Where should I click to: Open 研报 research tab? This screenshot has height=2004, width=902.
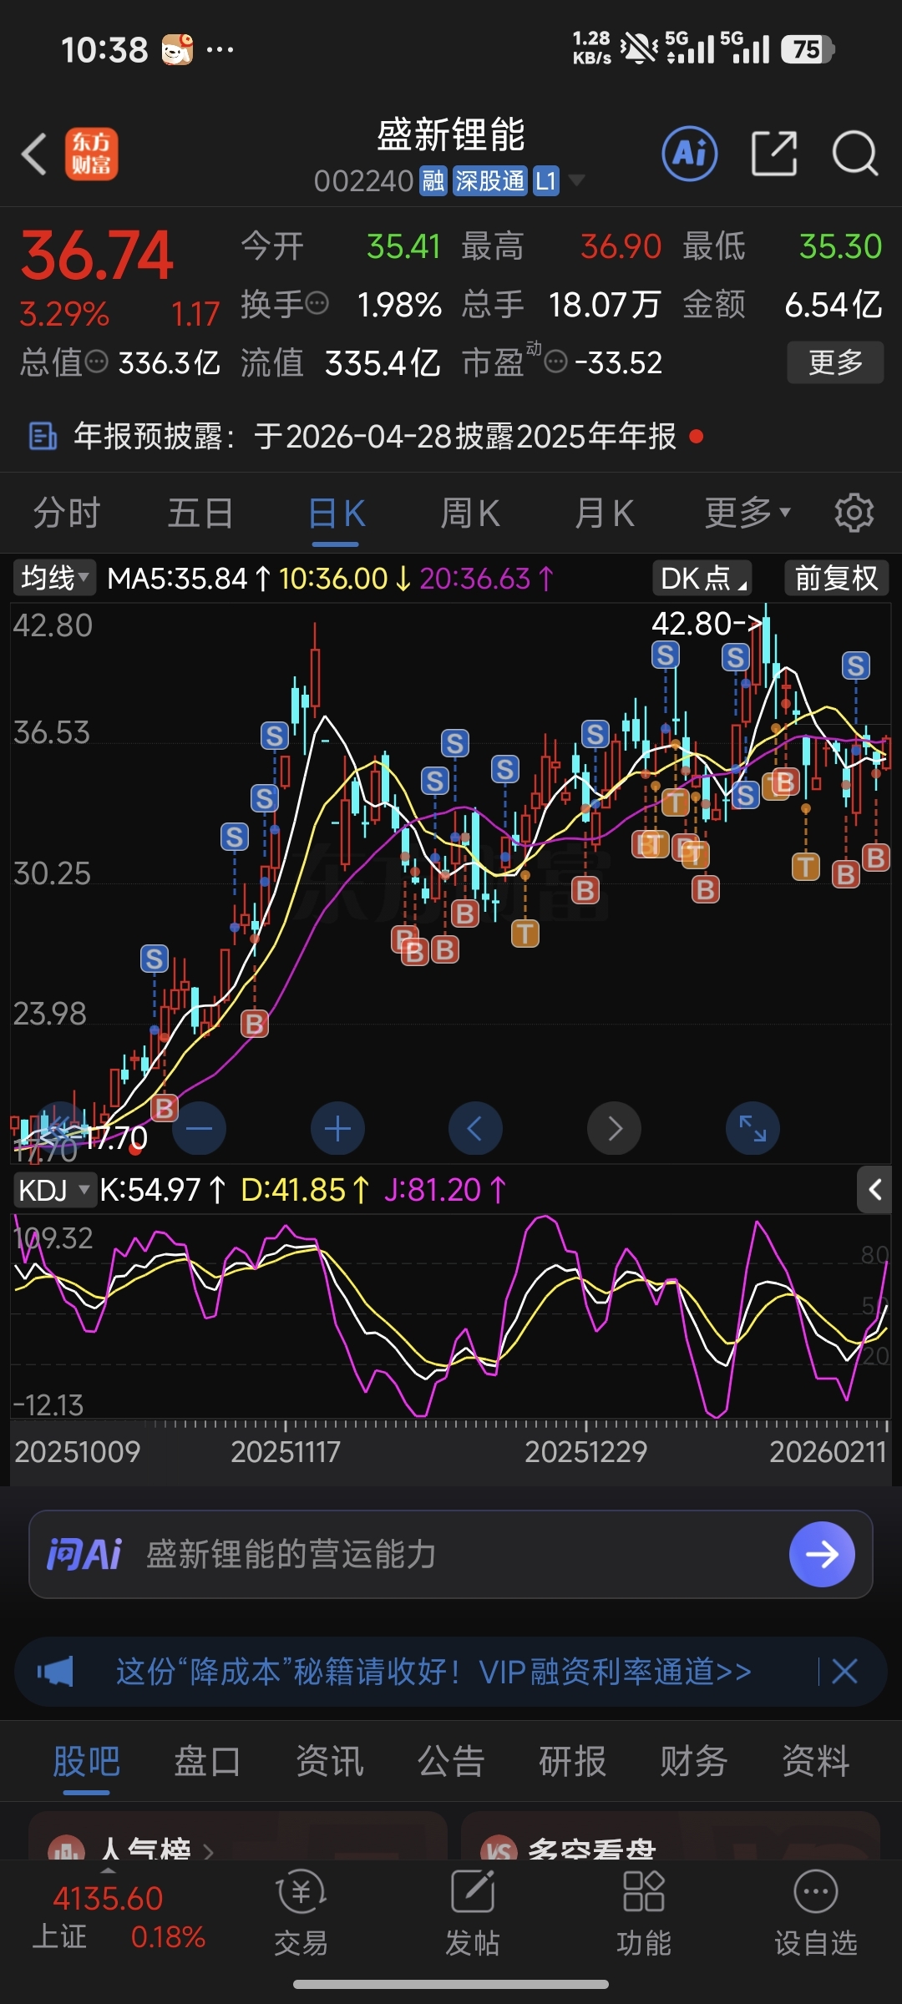pyautogui.click(x=572, y=1762)
